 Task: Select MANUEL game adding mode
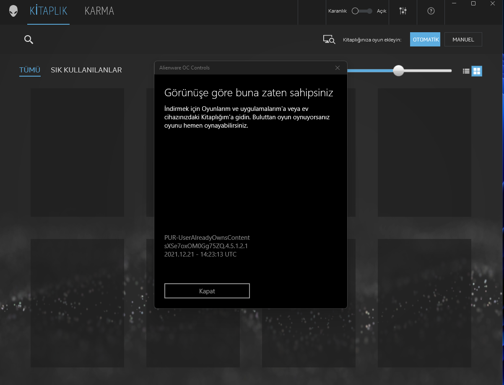coord(463,40)
